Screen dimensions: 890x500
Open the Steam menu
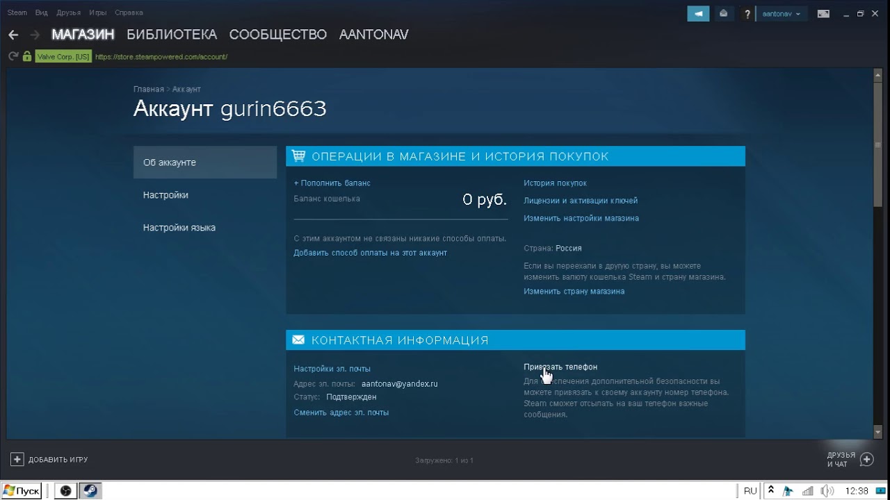[17, 12]
